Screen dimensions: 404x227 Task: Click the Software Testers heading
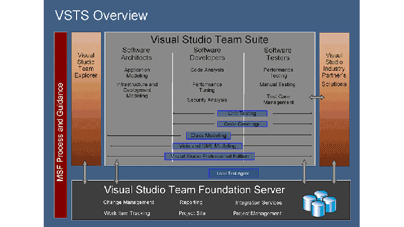[278, 54]
